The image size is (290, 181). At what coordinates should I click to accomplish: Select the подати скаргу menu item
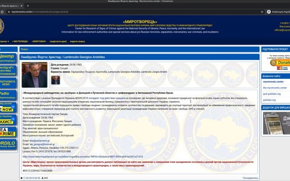point(77,41)
